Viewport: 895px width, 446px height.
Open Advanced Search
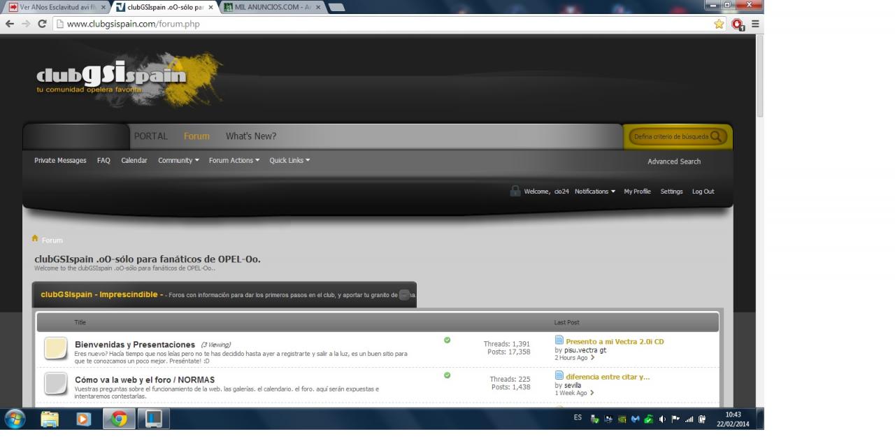[674, 161]
